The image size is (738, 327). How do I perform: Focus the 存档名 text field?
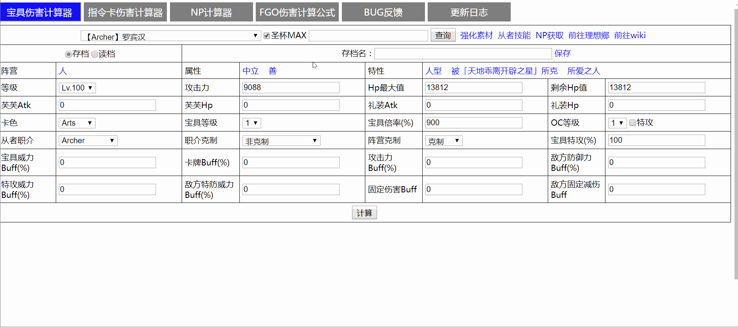(x=463, y=53)
